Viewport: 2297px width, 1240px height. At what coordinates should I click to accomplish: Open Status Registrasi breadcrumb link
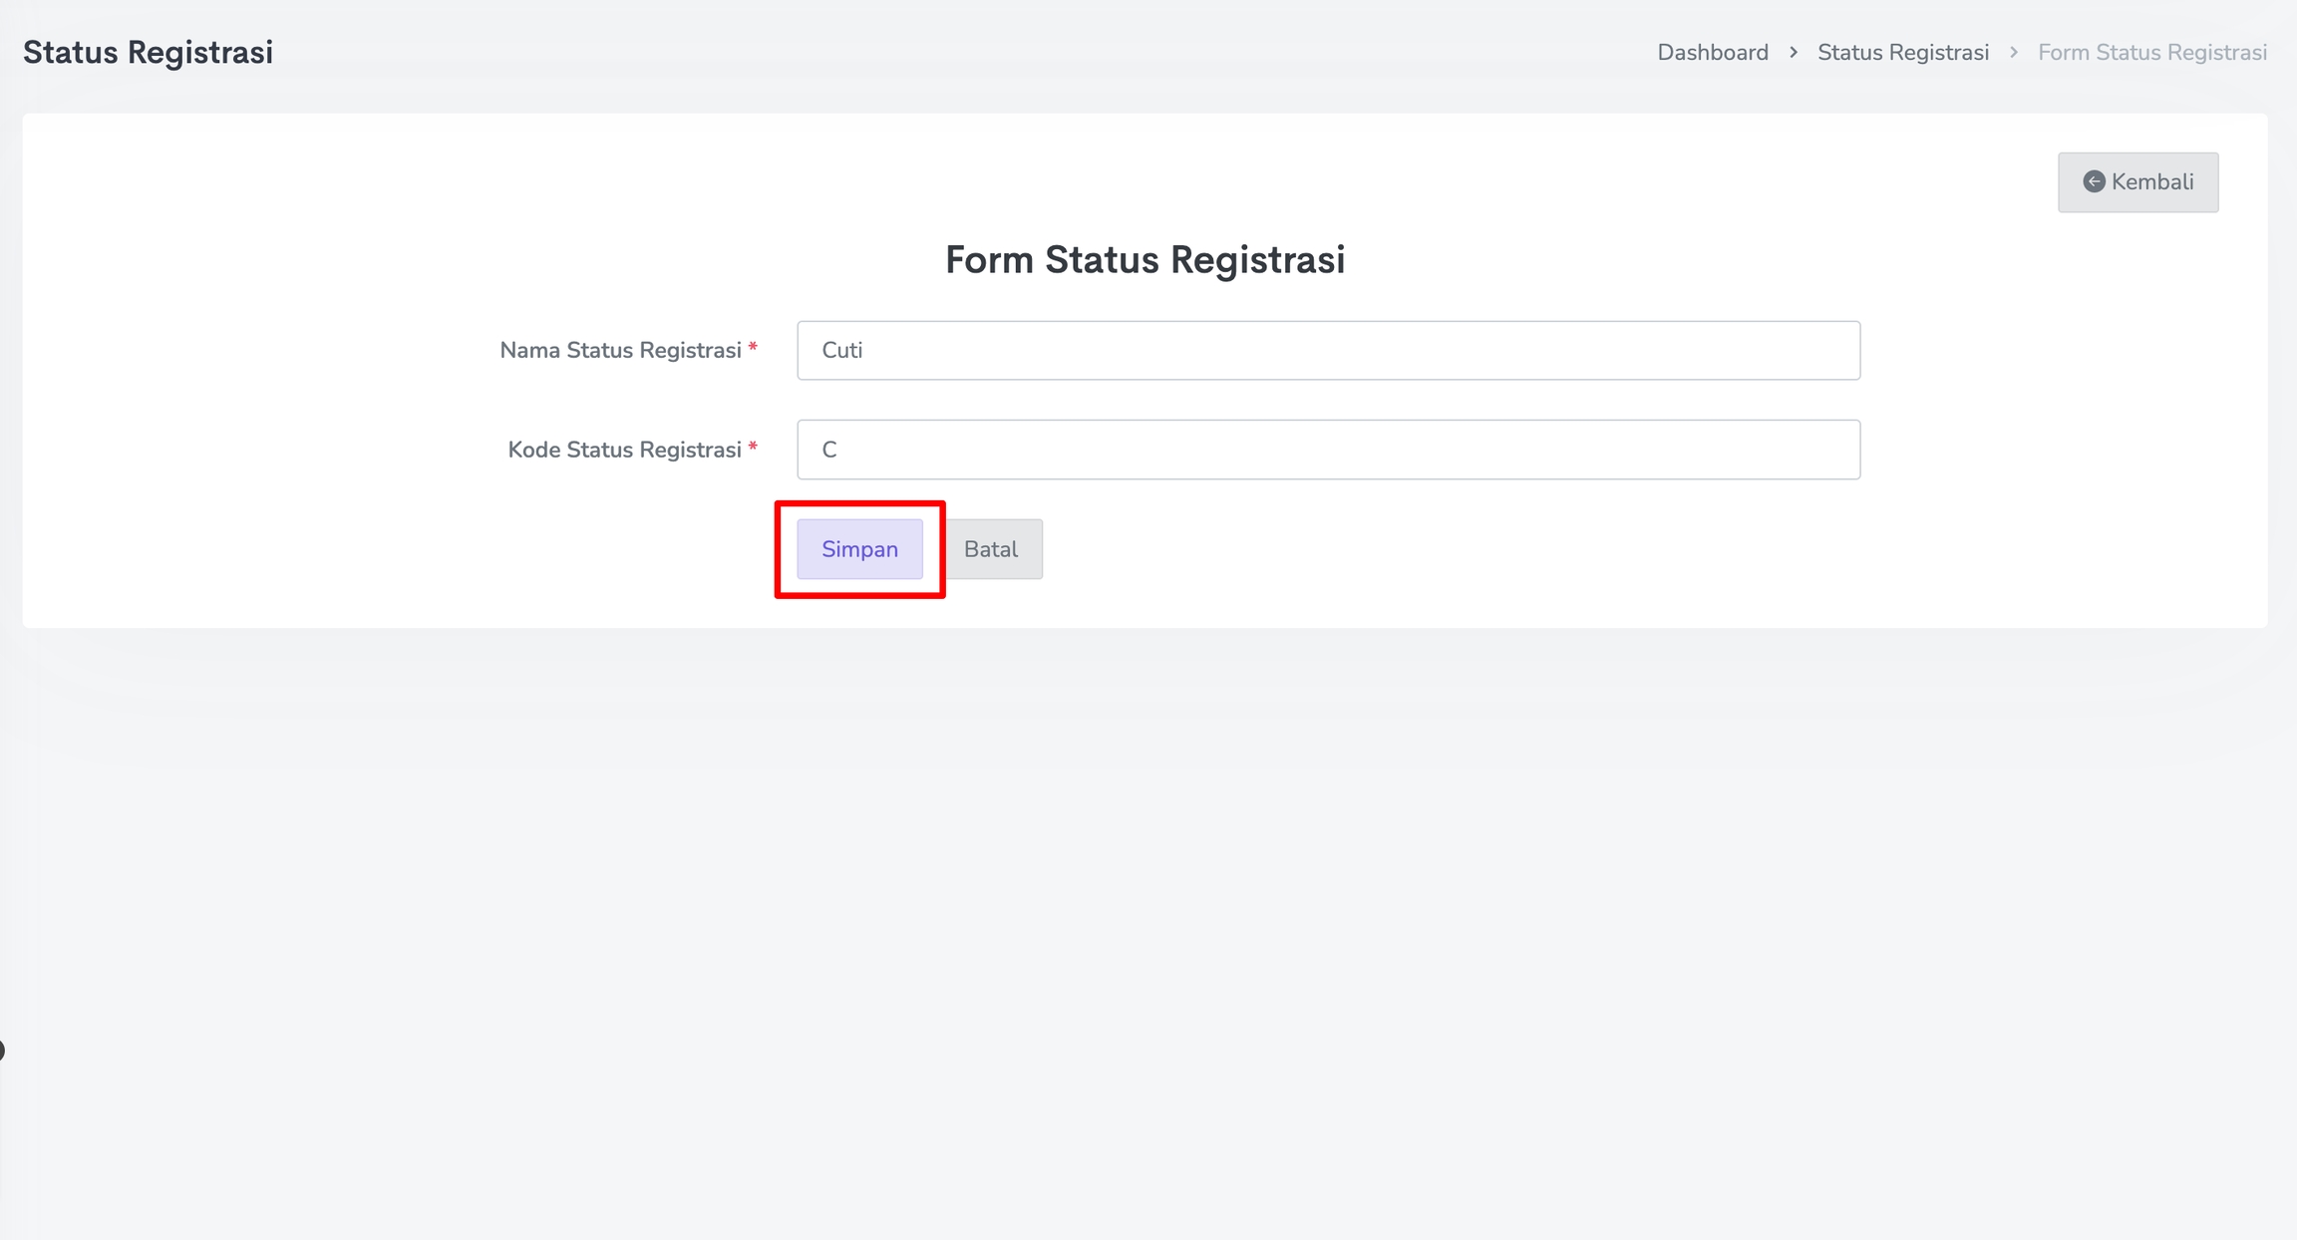click(1902, 52)
